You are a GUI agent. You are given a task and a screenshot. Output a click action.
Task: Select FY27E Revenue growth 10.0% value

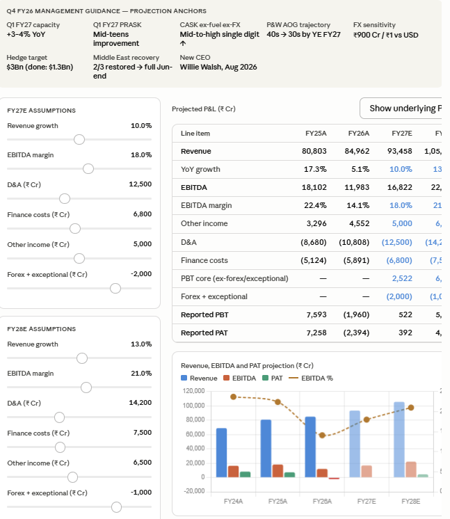pyautogui.click(x=141, y=126)
